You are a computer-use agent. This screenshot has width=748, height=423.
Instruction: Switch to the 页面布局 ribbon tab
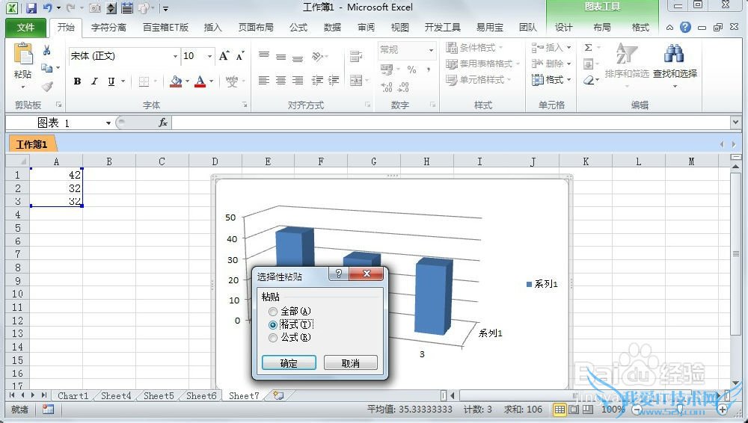pos(256,28)
